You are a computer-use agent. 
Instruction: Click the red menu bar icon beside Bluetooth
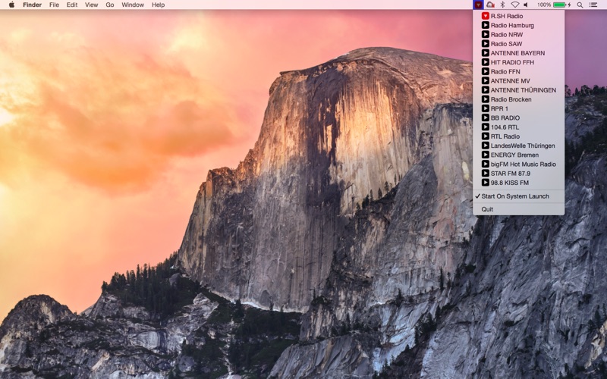[490, 5]
